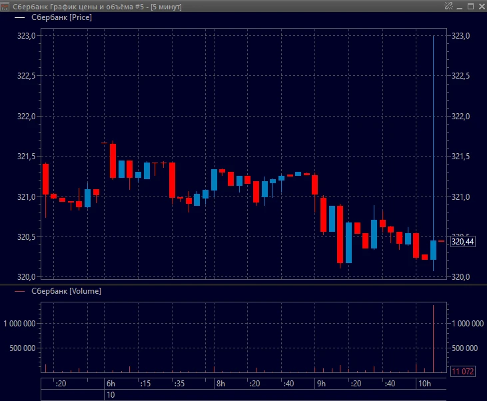Click the red Volume legend line marker
Image resolution: width=487 pixels, height=401 pixels.
point(19,291)
